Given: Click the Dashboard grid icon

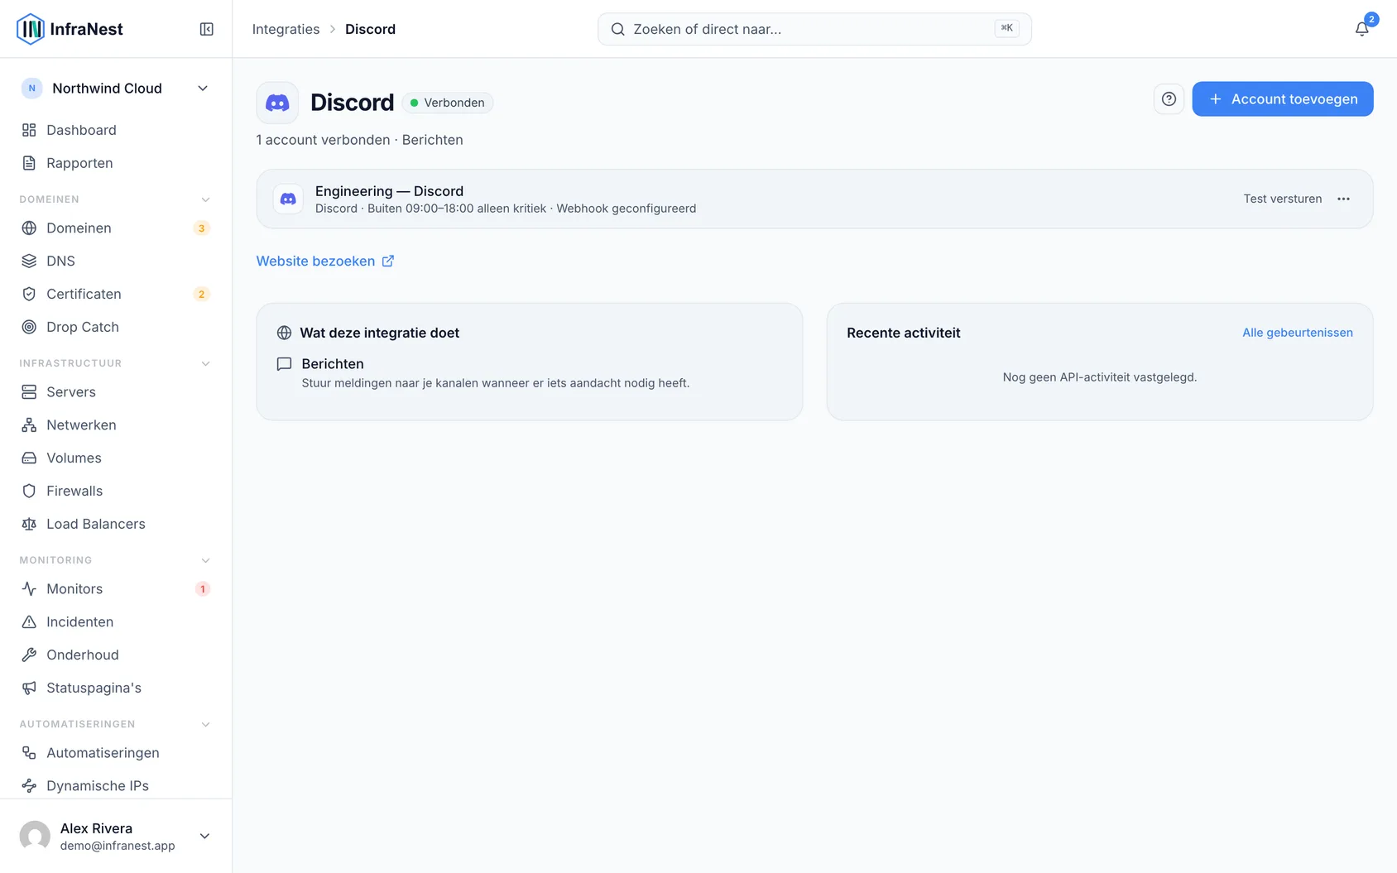Looking at the screenshot, I should 29,130.
